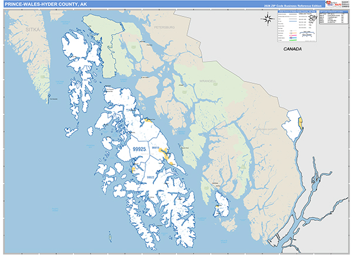Viewport: 352px width, 255px height.
Task: Click the 99919 ZIP code label
Action: pyautogui.click(x=155, y=148)
